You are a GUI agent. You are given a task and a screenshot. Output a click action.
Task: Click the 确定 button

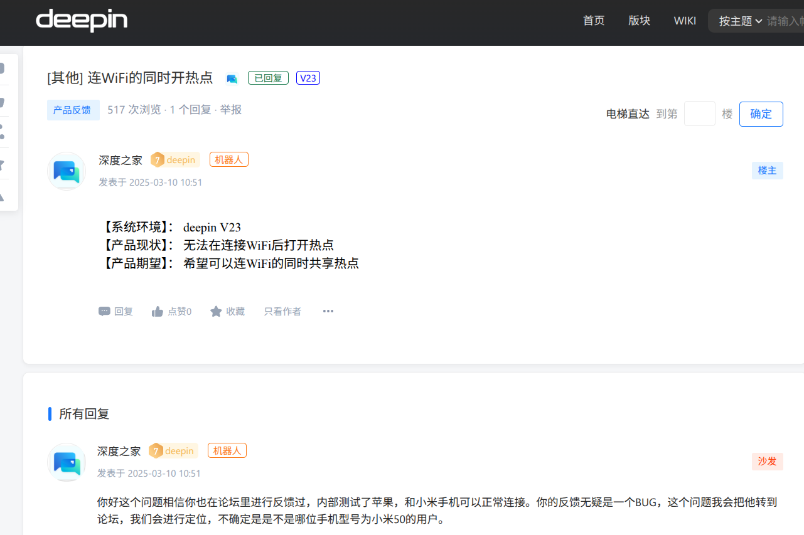coord(761,114)
